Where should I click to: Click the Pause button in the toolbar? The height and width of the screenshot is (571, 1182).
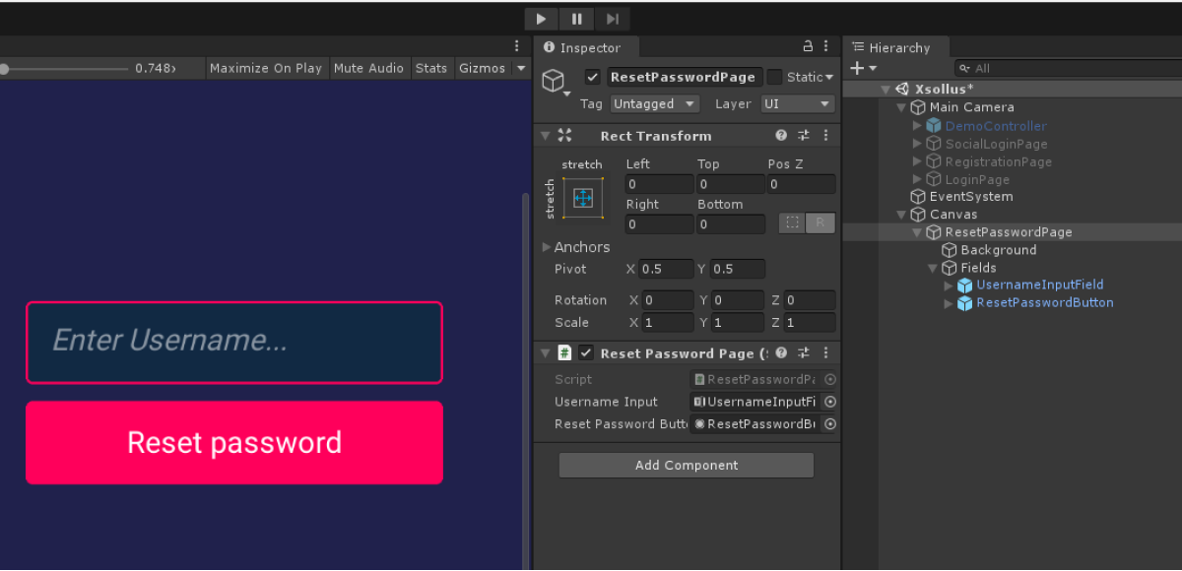[x=576, y=19]
